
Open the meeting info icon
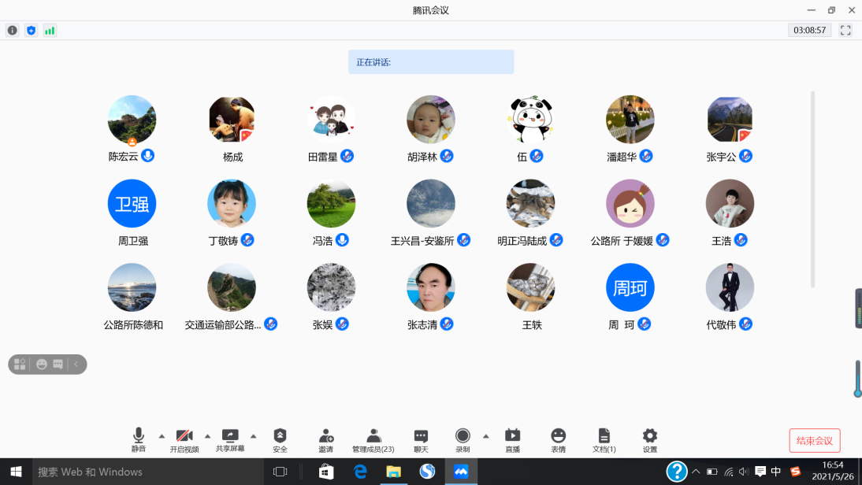(x=12, y=31)
